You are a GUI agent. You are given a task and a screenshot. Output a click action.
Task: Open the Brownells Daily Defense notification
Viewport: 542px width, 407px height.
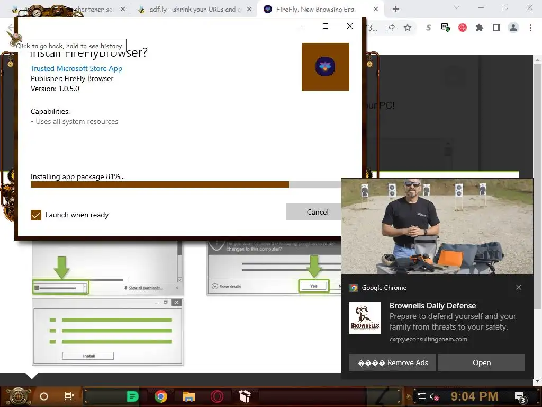(x=482, y=362)
